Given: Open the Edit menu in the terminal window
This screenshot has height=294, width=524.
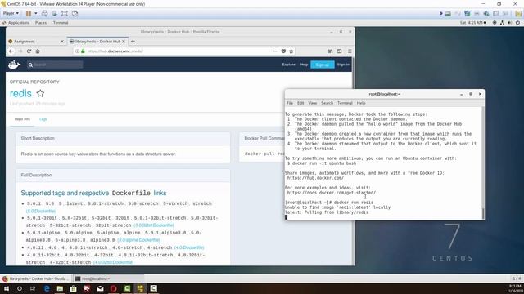Looking at the screenshot, I should (300, 103).
